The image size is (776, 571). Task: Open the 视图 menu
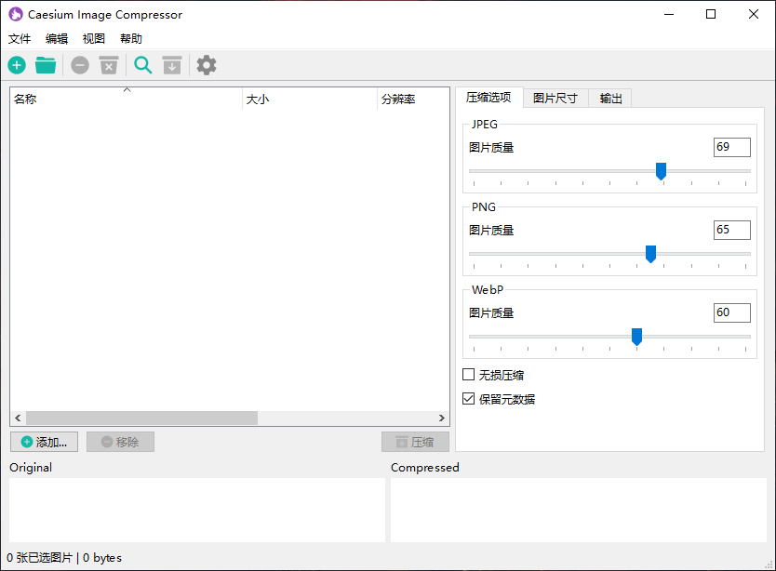point(94,39)
